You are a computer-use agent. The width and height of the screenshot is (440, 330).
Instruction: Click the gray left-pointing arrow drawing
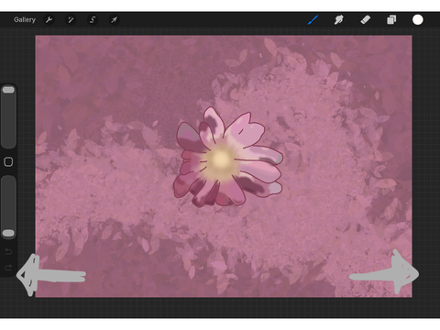pyautogui.click(x=50, y=275)
